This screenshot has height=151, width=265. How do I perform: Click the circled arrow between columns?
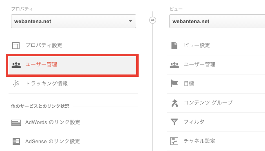coord(152,20)
